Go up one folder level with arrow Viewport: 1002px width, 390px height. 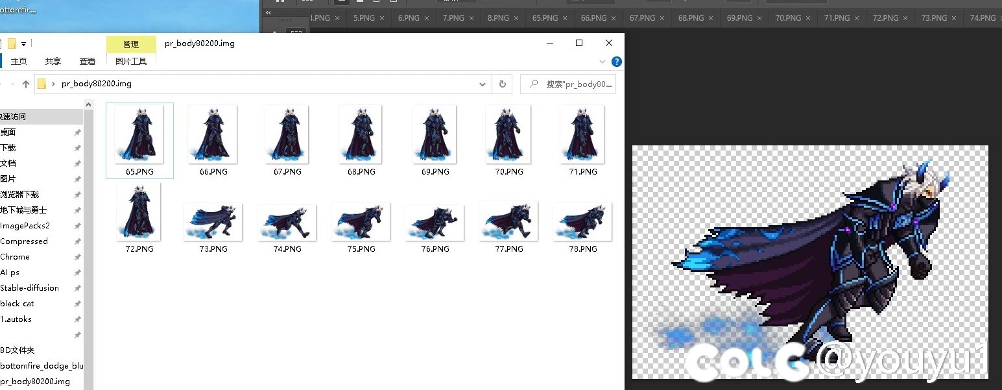tap(26, 84)
